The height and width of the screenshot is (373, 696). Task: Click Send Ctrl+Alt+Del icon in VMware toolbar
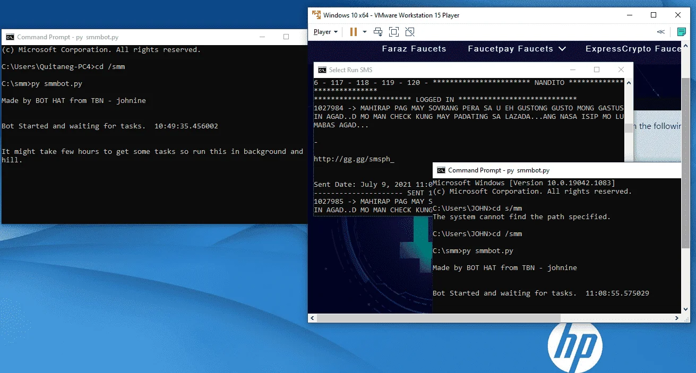point(378,32)
